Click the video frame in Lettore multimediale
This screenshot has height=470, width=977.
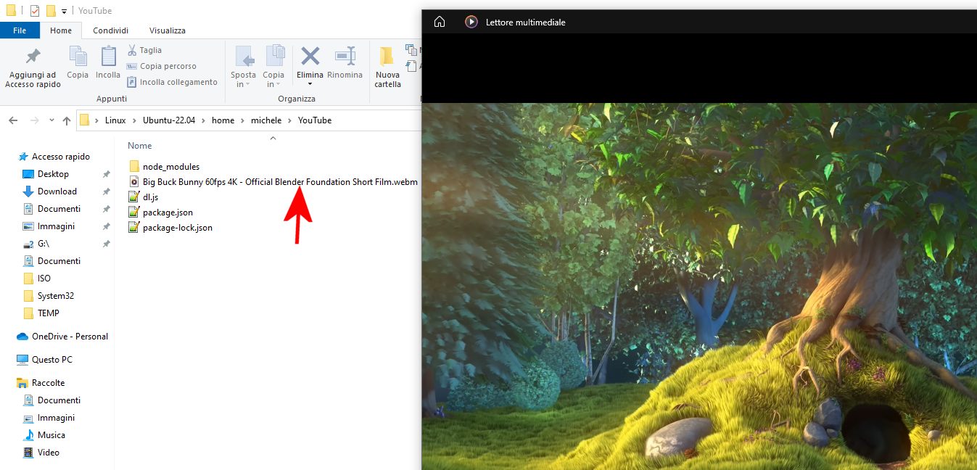point(699,286)
